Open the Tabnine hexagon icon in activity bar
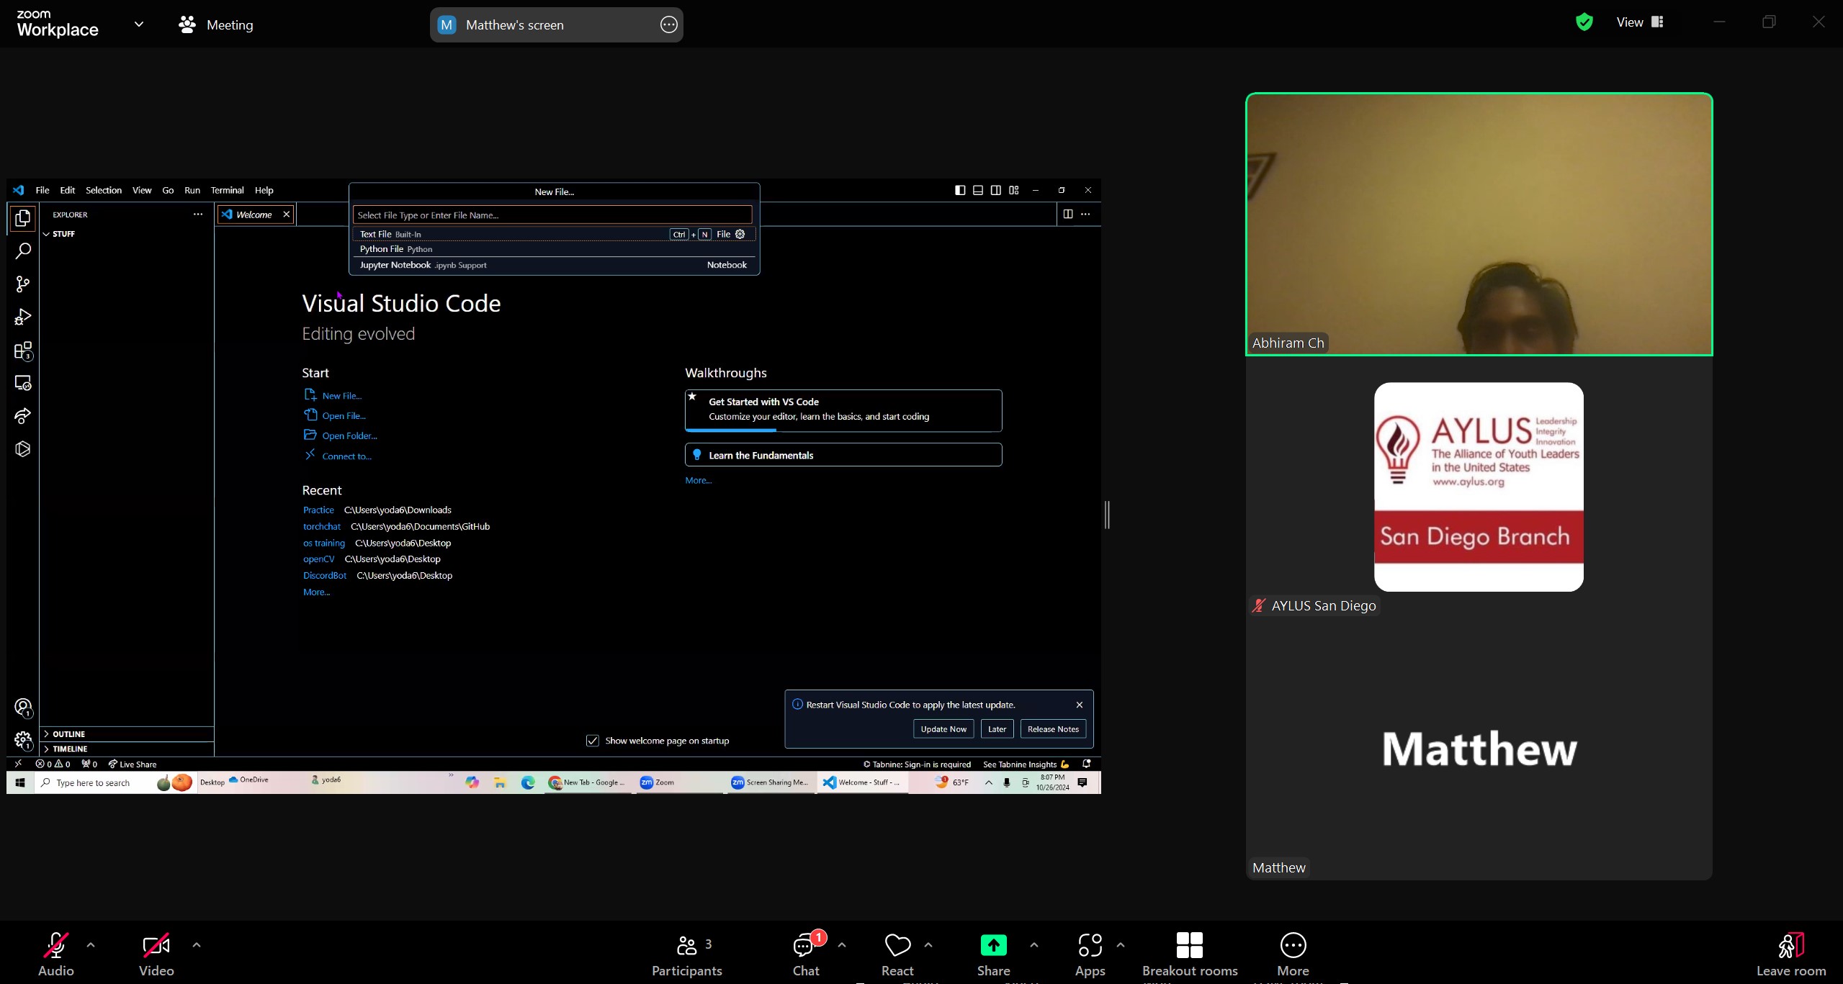Viewport: 1843px width, 984px height. [22, 449]
